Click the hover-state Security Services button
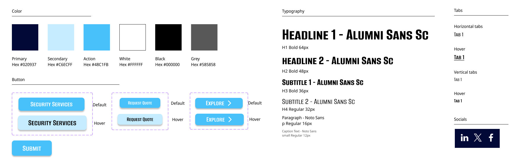 pos(52,123)
